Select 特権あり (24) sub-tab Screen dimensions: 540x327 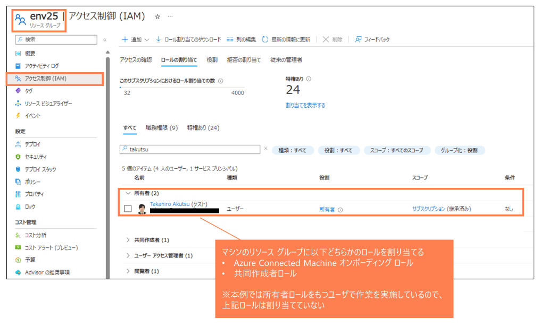coord(203,128)
